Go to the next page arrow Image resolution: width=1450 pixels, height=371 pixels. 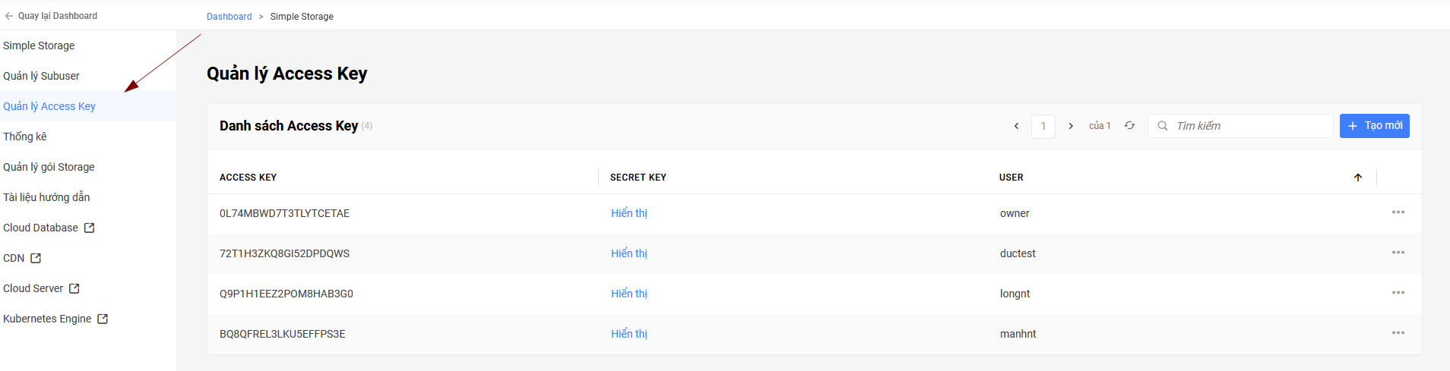tap(1071, 126)
